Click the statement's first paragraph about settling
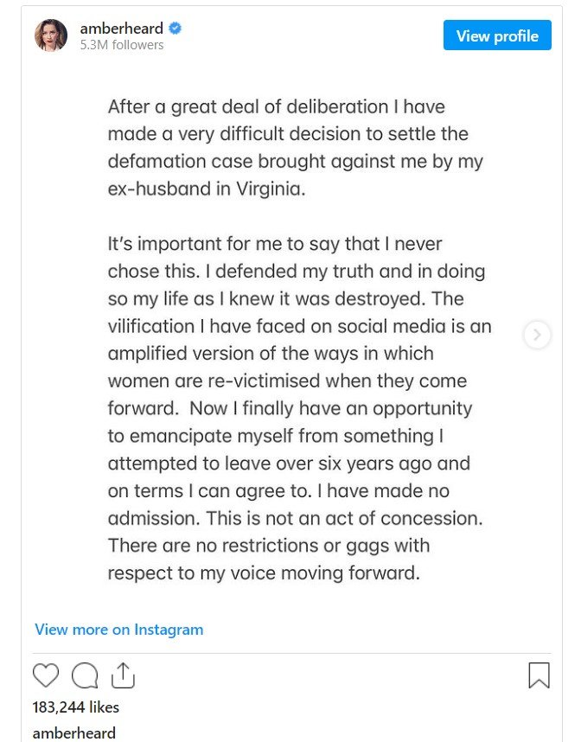 click(x=294, y=148)
